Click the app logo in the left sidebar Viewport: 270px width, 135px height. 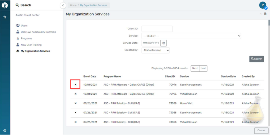pyautogui.click(x=5, y=6)
